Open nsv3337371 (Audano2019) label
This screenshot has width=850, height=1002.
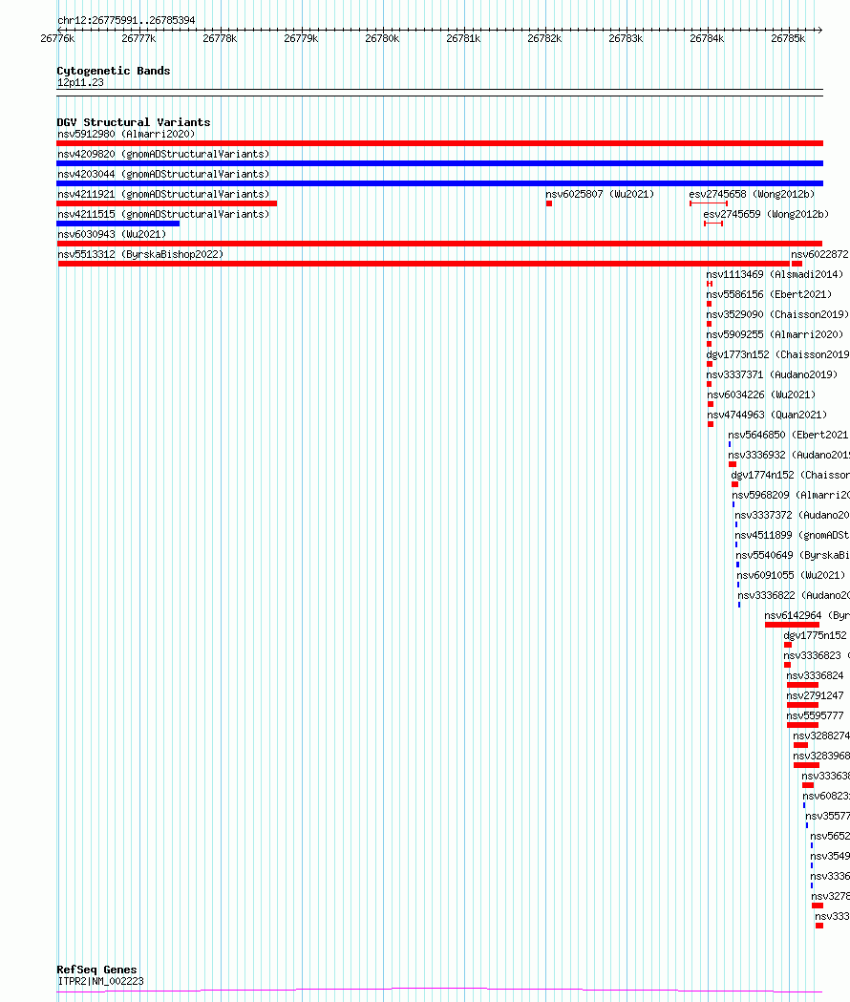[x=772, y=375]
